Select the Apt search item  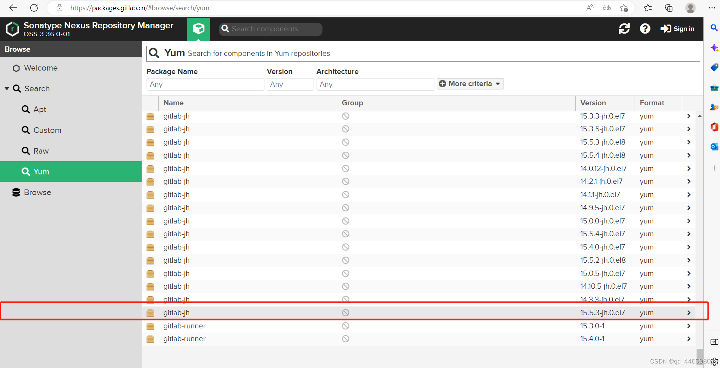tap(39, 109)
